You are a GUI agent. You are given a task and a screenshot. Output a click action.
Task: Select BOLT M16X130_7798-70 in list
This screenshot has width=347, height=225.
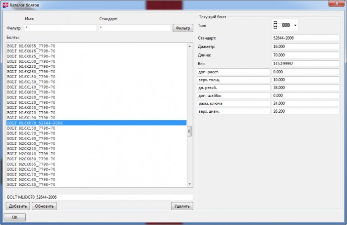(x=97, y=82)
